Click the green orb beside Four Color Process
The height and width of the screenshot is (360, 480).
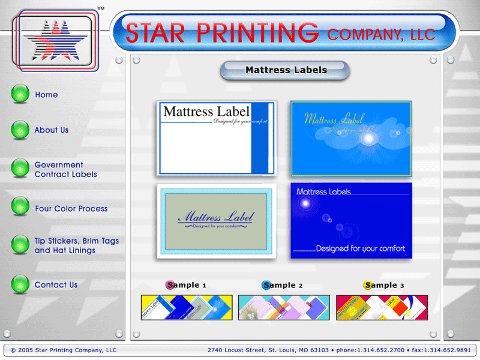point(20,208)
